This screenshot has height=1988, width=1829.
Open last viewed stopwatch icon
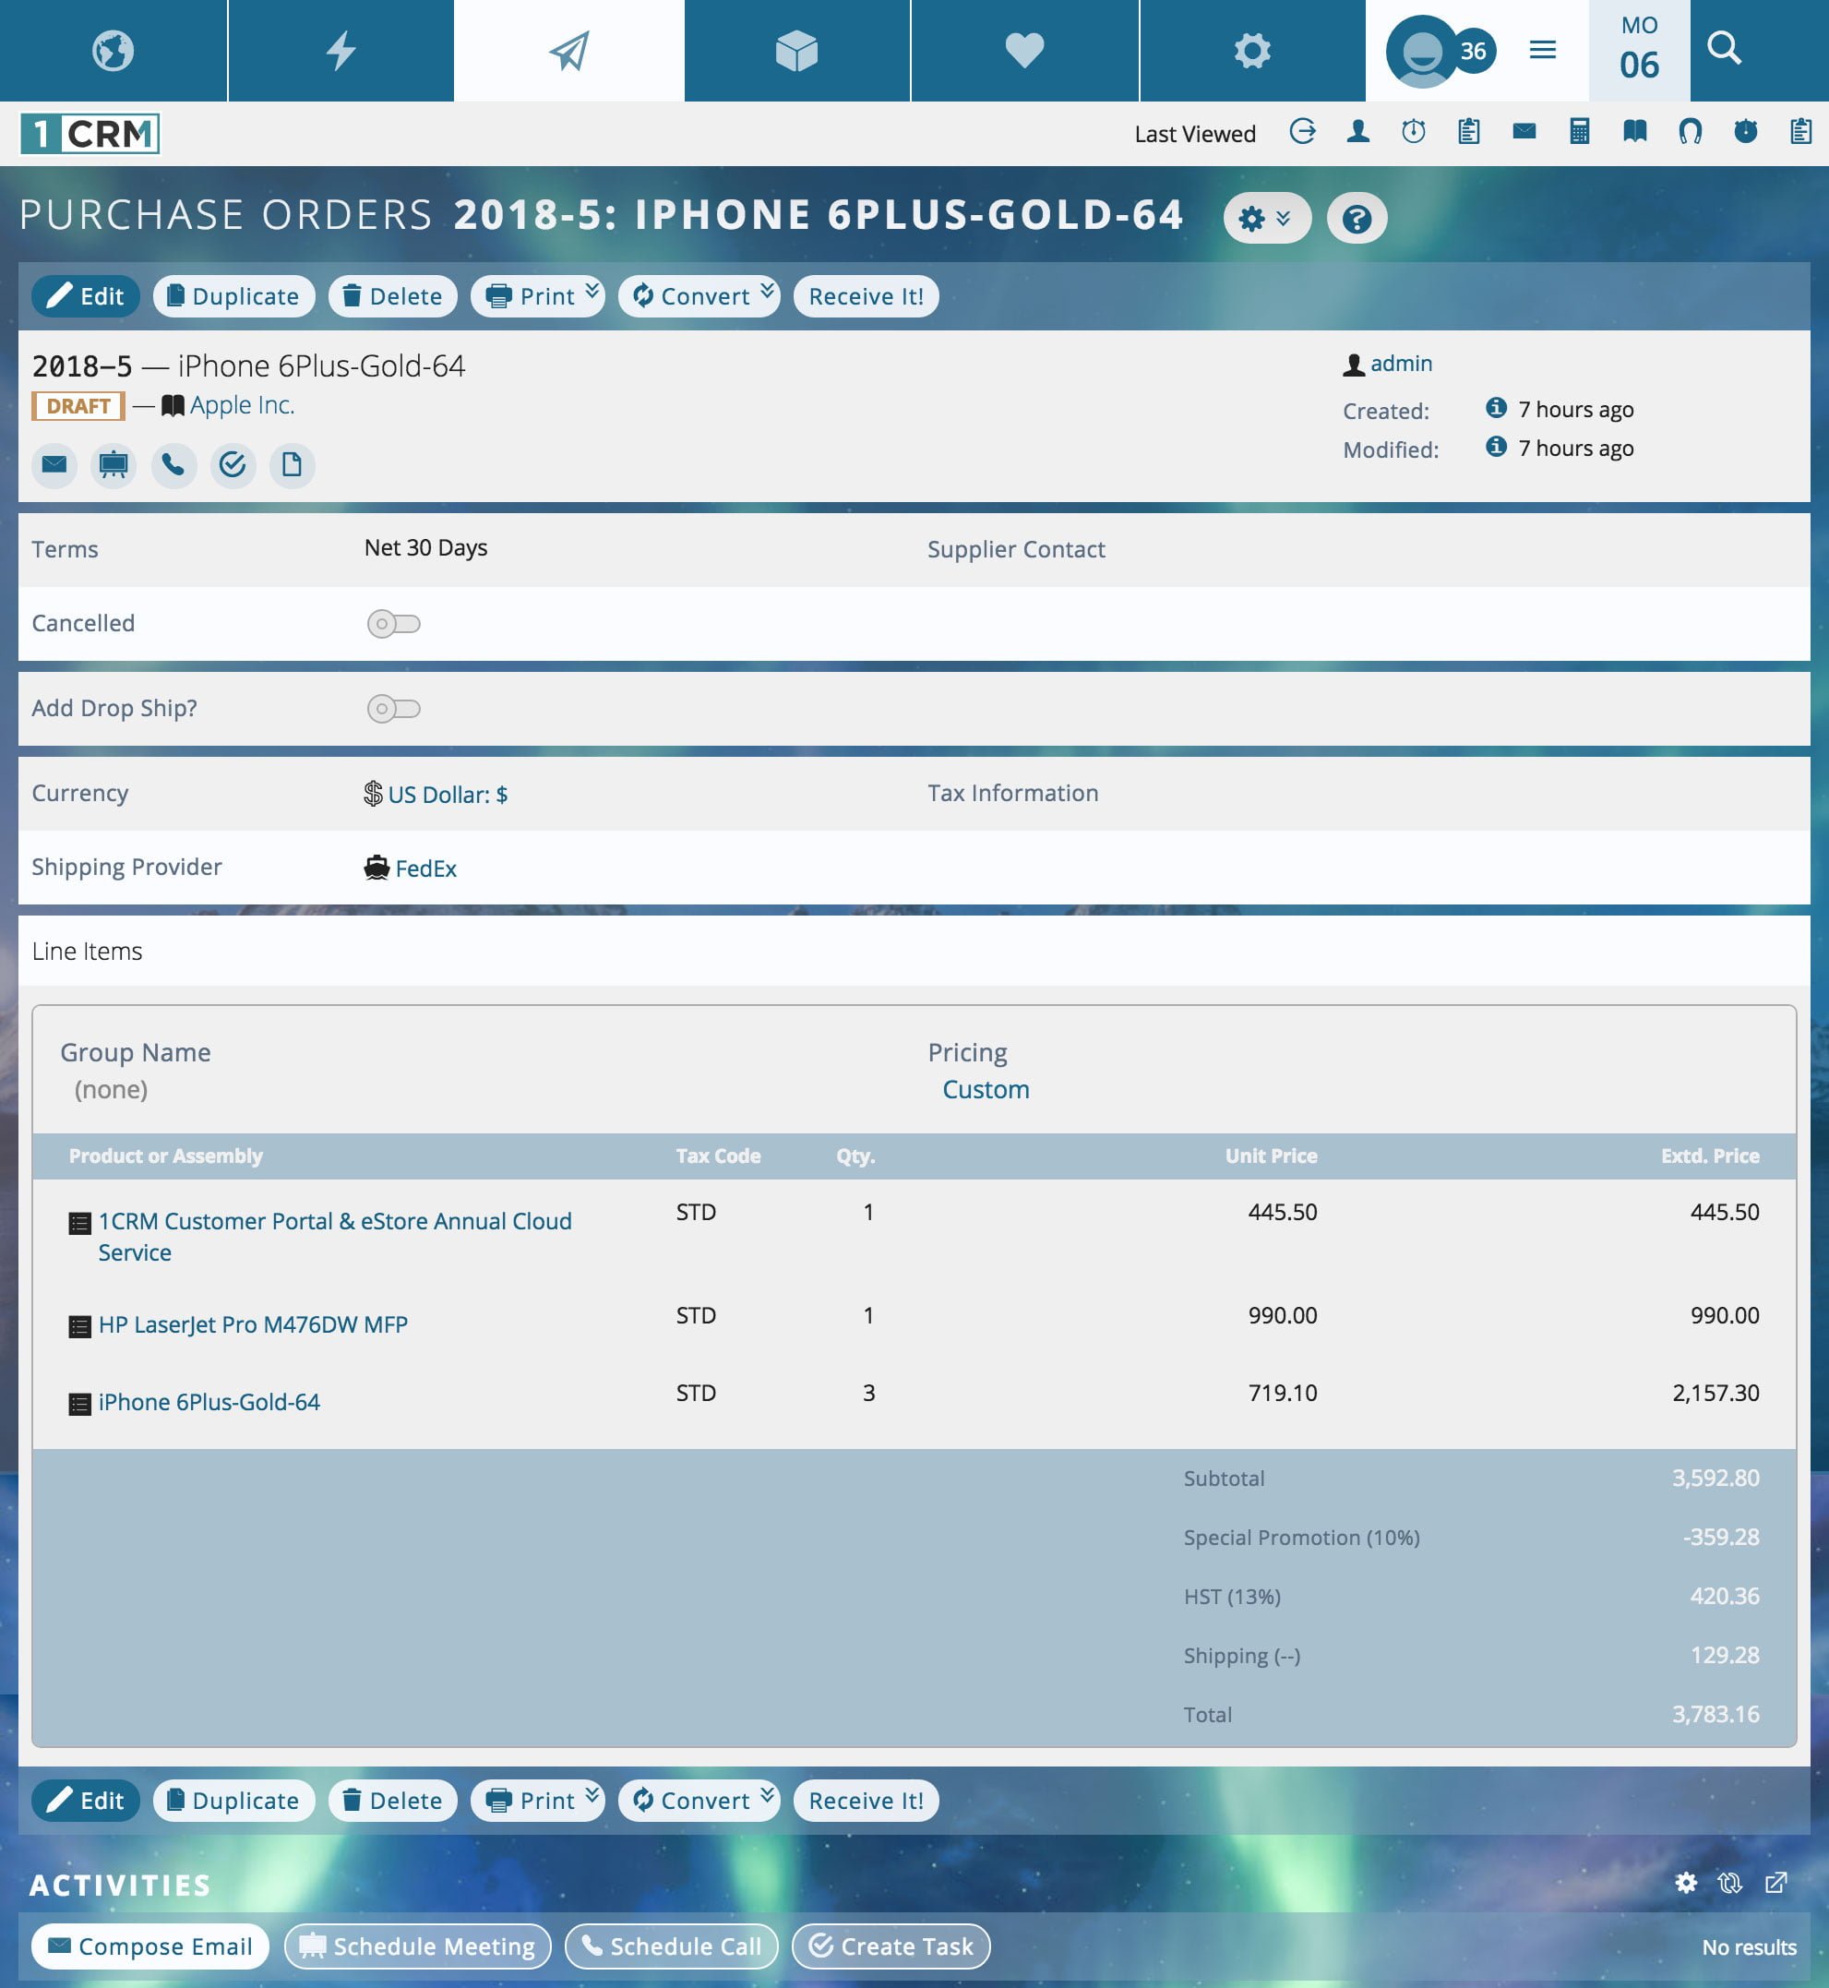[x=1414, y=132]
